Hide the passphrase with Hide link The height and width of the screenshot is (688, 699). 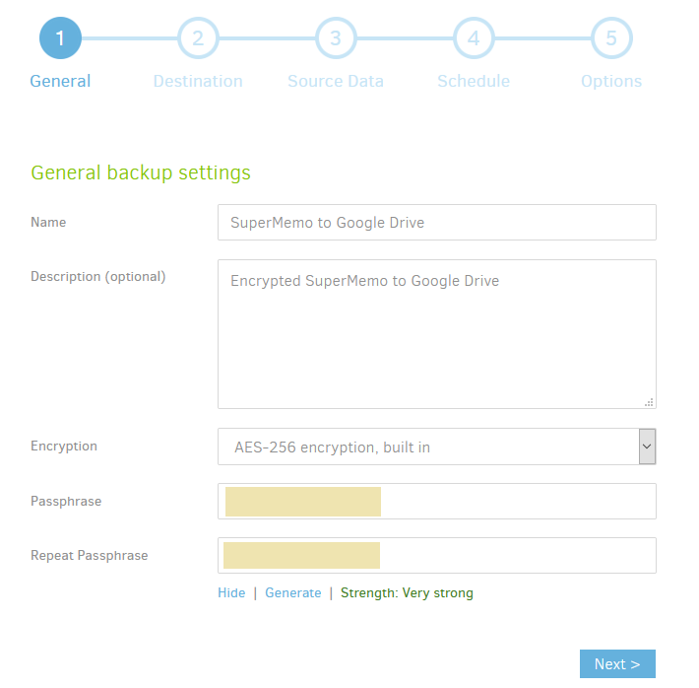(231, 593)
